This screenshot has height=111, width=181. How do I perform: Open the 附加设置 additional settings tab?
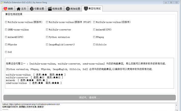73,9
